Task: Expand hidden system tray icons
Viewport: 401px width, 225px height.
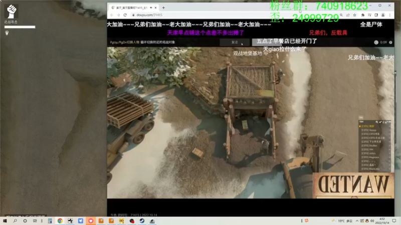Action: coord(357,221)
